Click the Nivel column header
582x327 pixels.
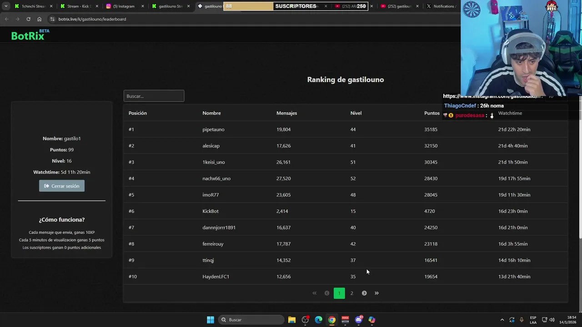(x=356, y=113)
